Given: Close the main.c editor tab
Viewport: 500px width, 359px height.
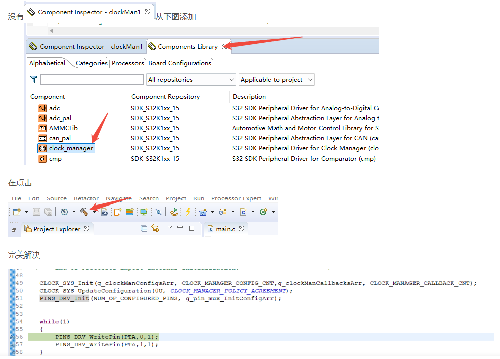Looking at the screenshot, I should [x=241, y=229].
